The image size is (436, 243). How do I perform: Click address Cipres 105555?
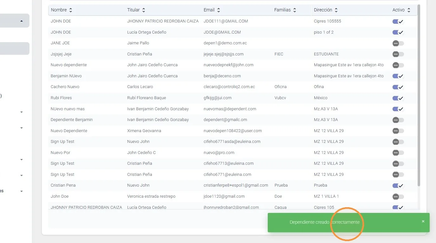(328, 21)
